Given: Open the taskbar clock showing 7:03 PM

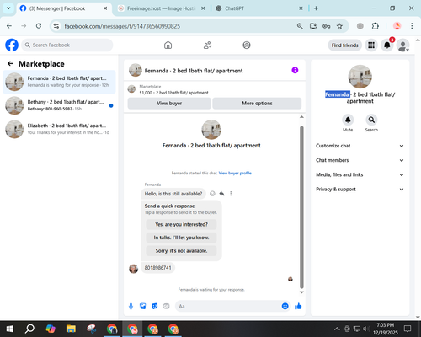Looking at the screenshot, I should pos(386,329).
